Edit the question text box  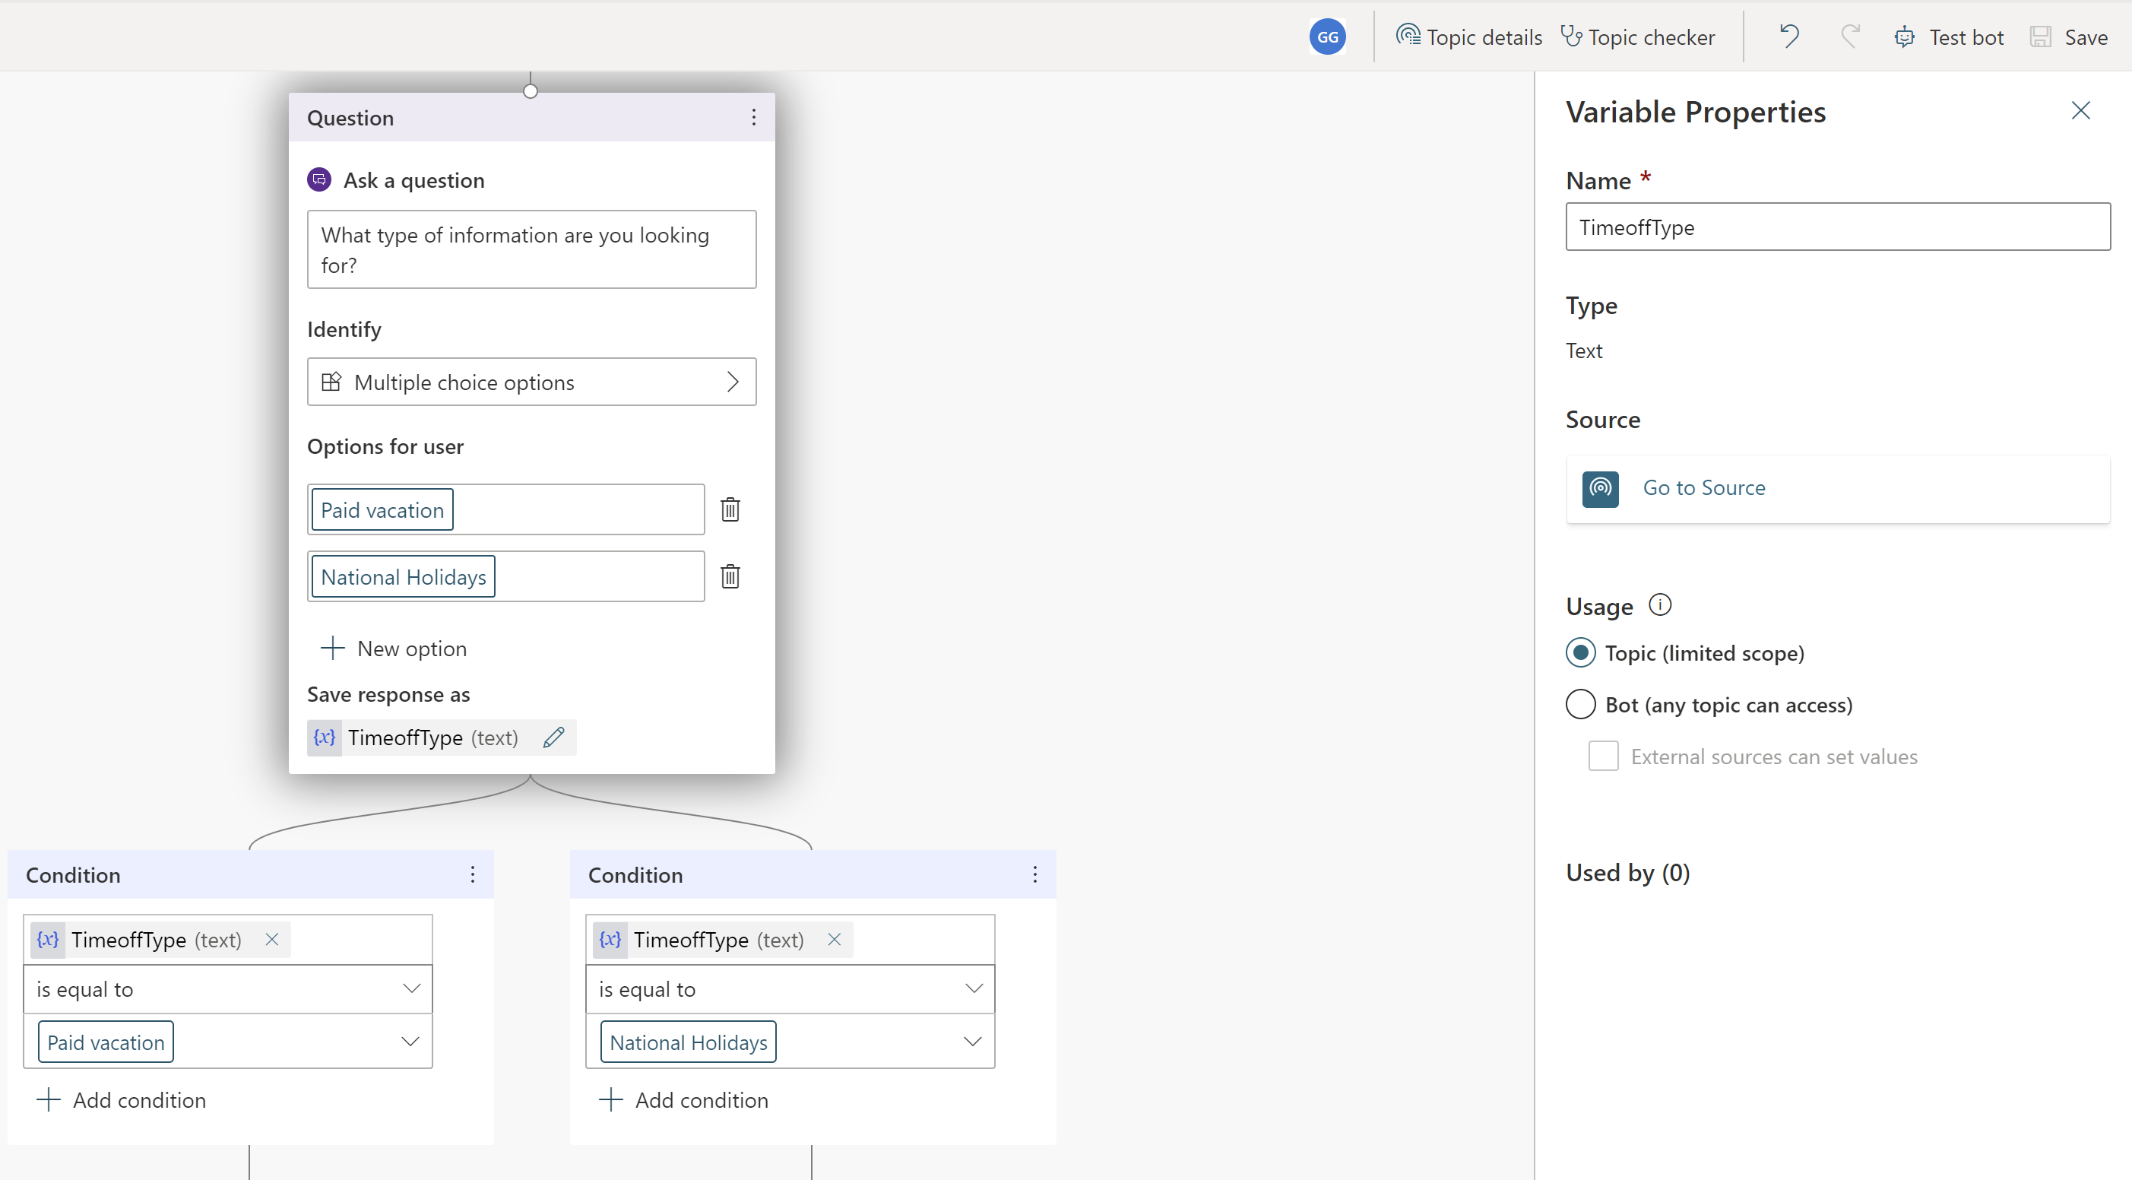click(x=531, y=249)
